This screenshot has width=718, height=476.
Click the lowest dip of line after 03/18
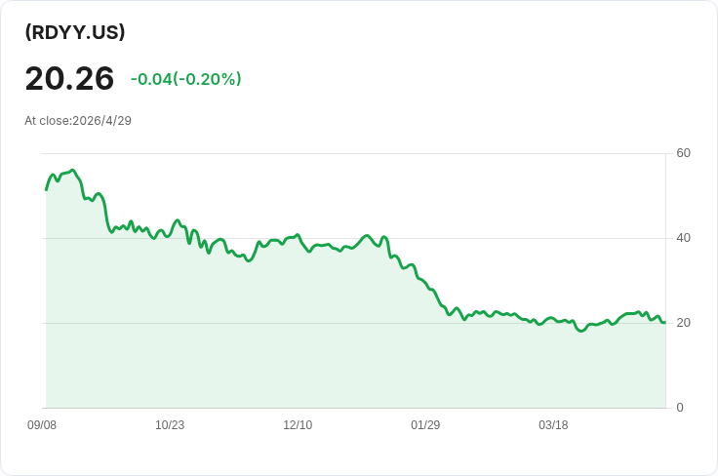(x=581, y=331)
